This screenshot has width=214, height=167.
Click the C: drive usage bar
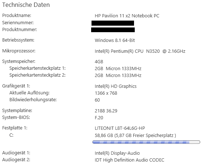(x=146, y=142)
